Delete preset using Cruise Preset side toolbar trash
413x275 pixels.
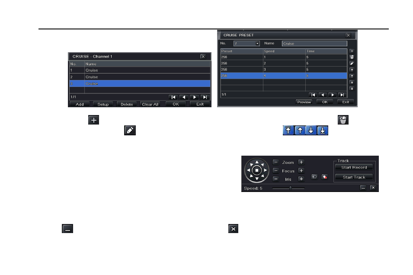click(352, 57)
